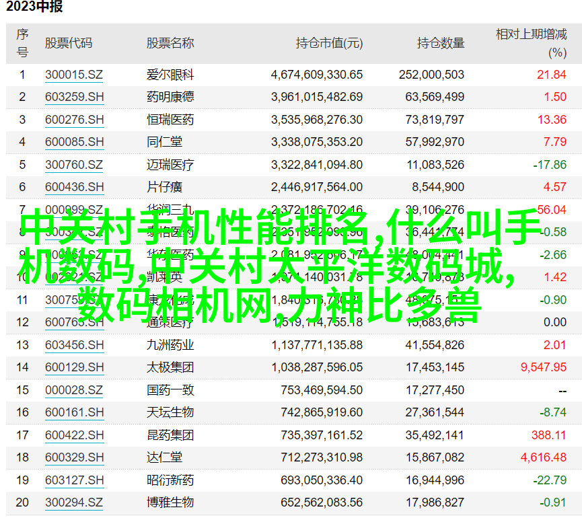
Task: Click holding quantity 35,492,141
Action: [435, 435]
